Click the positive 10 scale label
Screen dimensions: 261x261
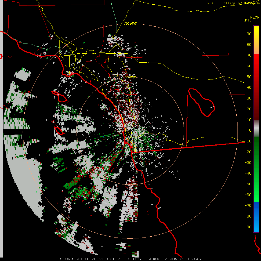249,120
